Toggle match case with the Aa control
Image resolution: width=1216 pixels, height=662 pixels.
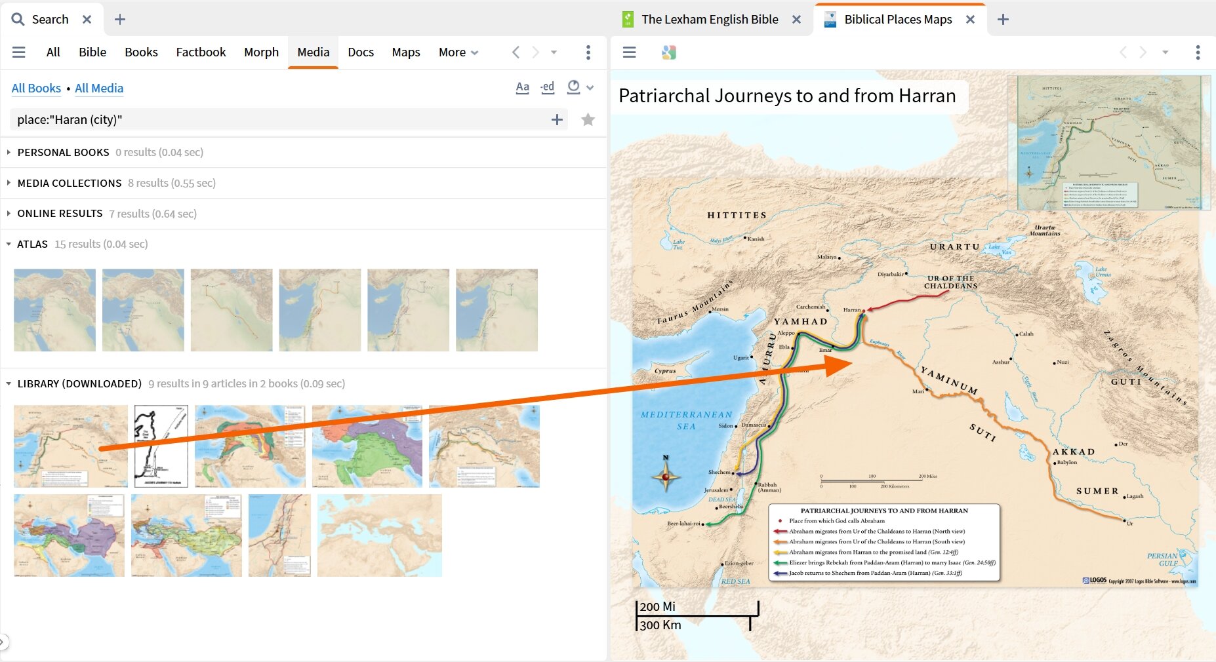[x=522, y=87]
